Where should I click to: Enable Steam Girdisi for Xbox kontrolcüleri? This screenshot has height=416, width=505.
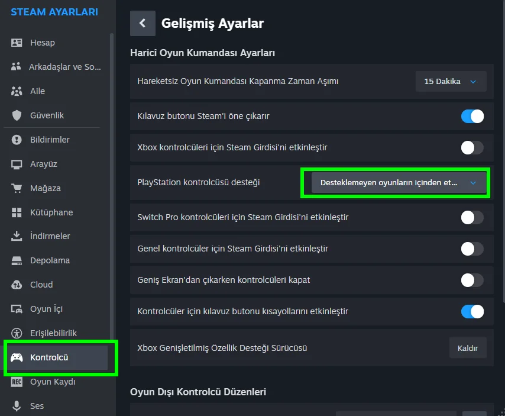tap(472, 147)
